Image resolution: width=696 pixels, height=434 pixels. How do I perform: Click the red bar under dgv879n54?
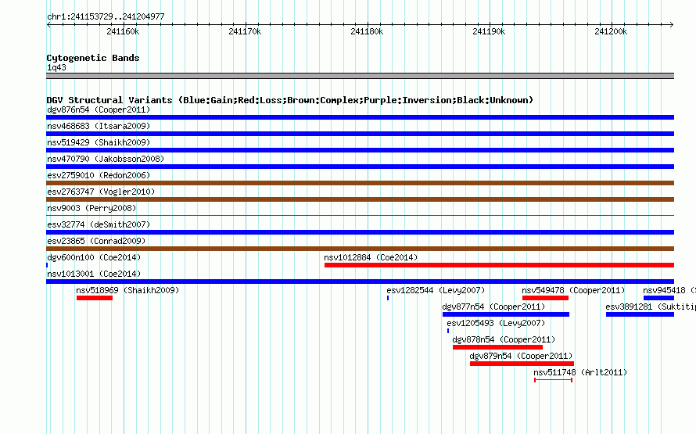[x=522, y=364]
